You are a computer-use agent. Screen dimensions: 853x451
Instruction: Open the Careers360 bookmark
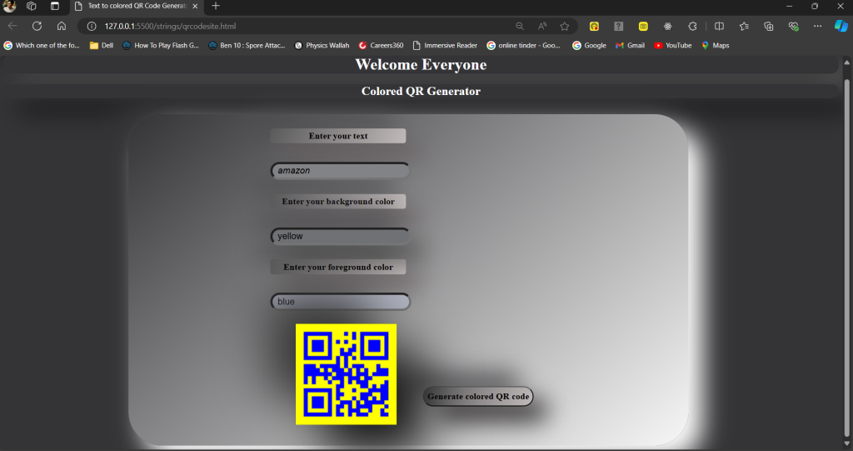(x=381, y=46)
